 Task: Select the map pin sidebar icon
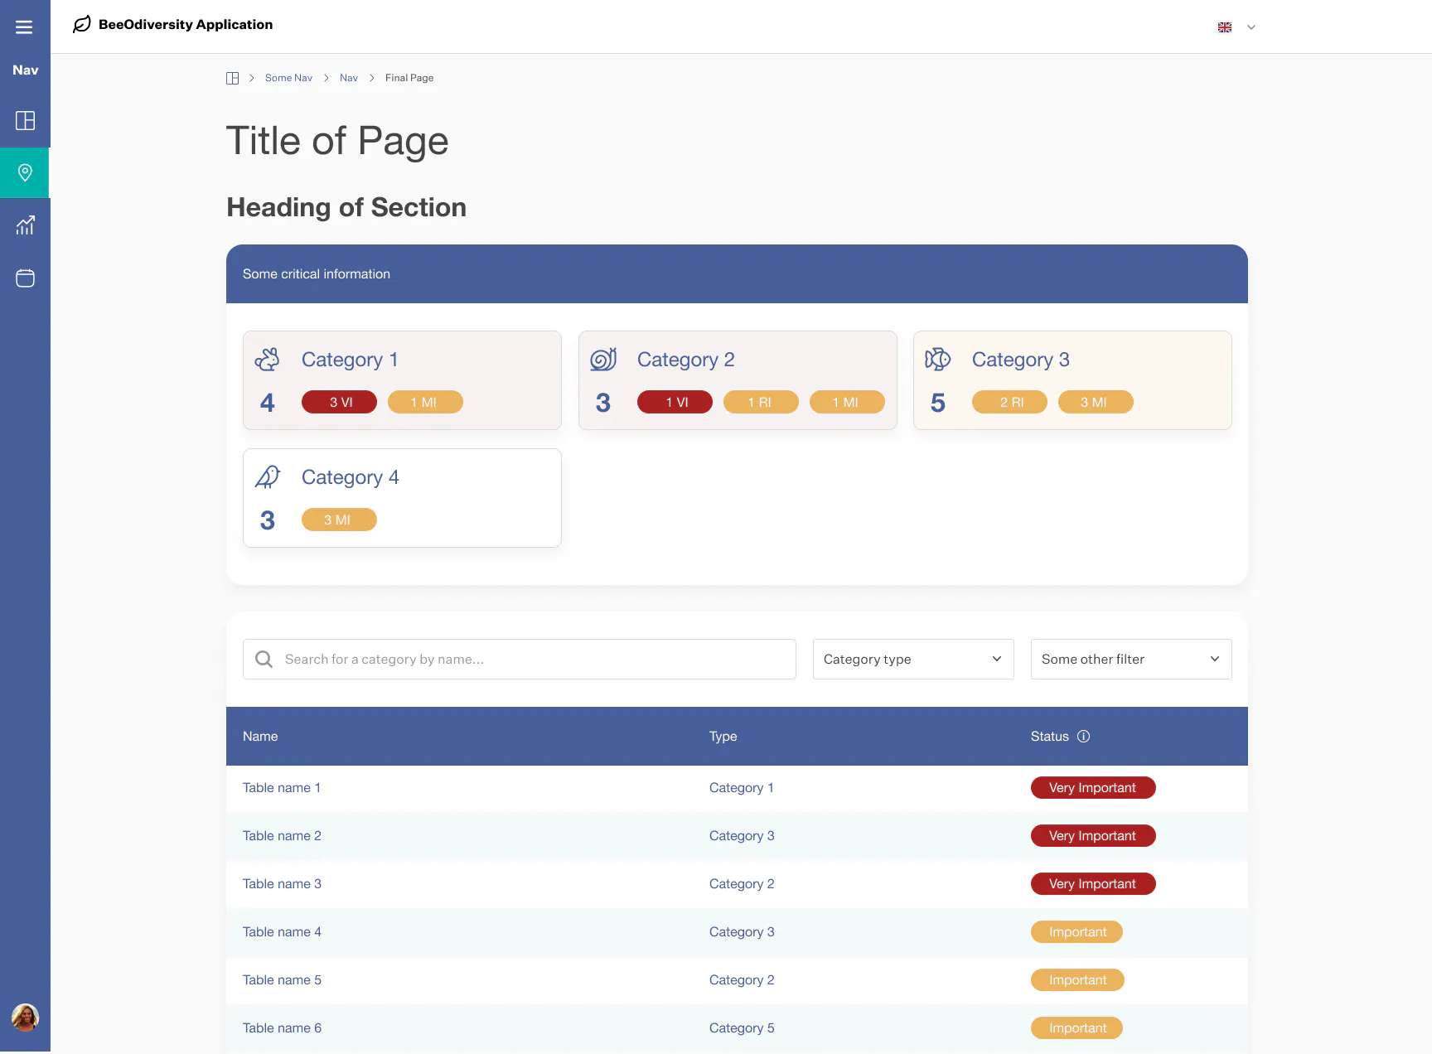[25, 172]
